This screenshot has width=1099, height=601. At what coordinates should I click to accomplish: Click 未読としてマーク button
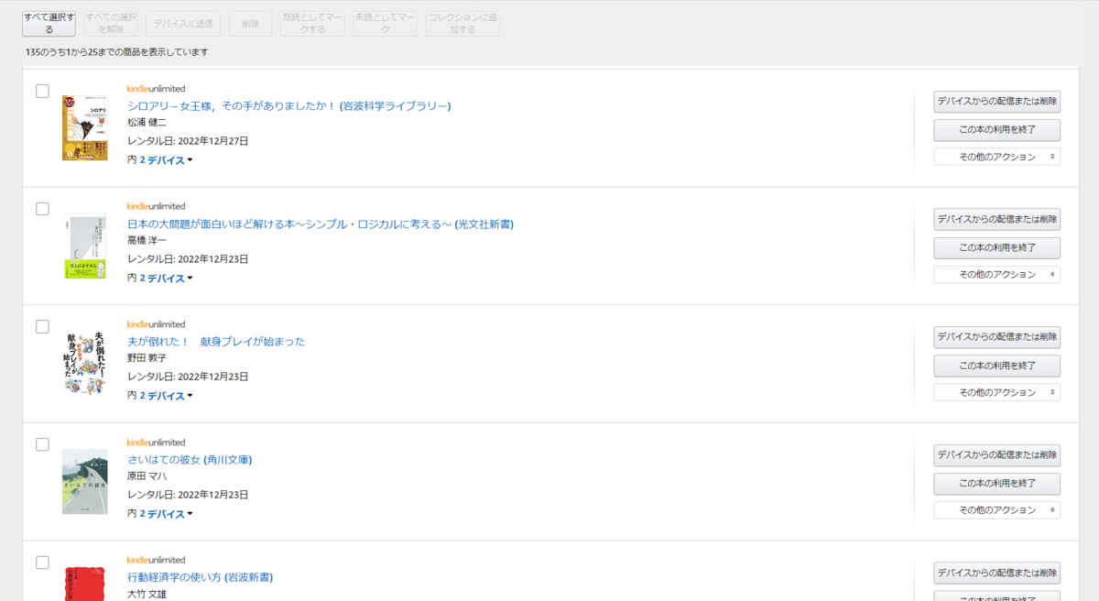tap(385, 24)
